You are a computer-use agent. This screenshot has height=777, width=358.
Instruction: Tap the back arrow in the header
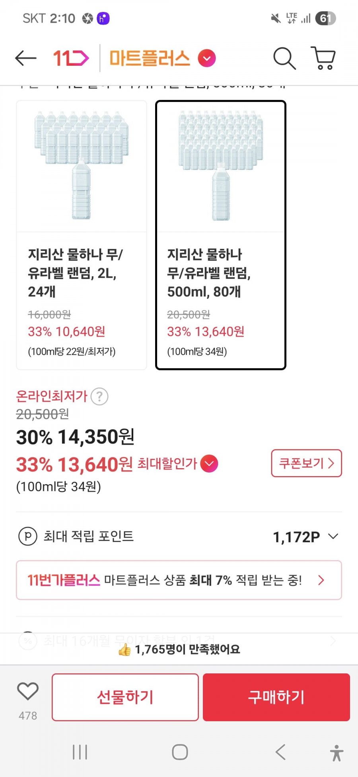click(26, 59)
